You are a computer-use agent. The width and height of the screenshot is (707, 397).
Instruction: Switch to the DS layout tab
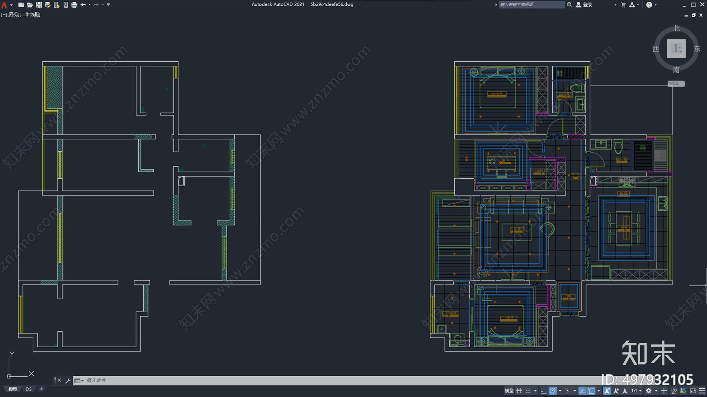29,389
